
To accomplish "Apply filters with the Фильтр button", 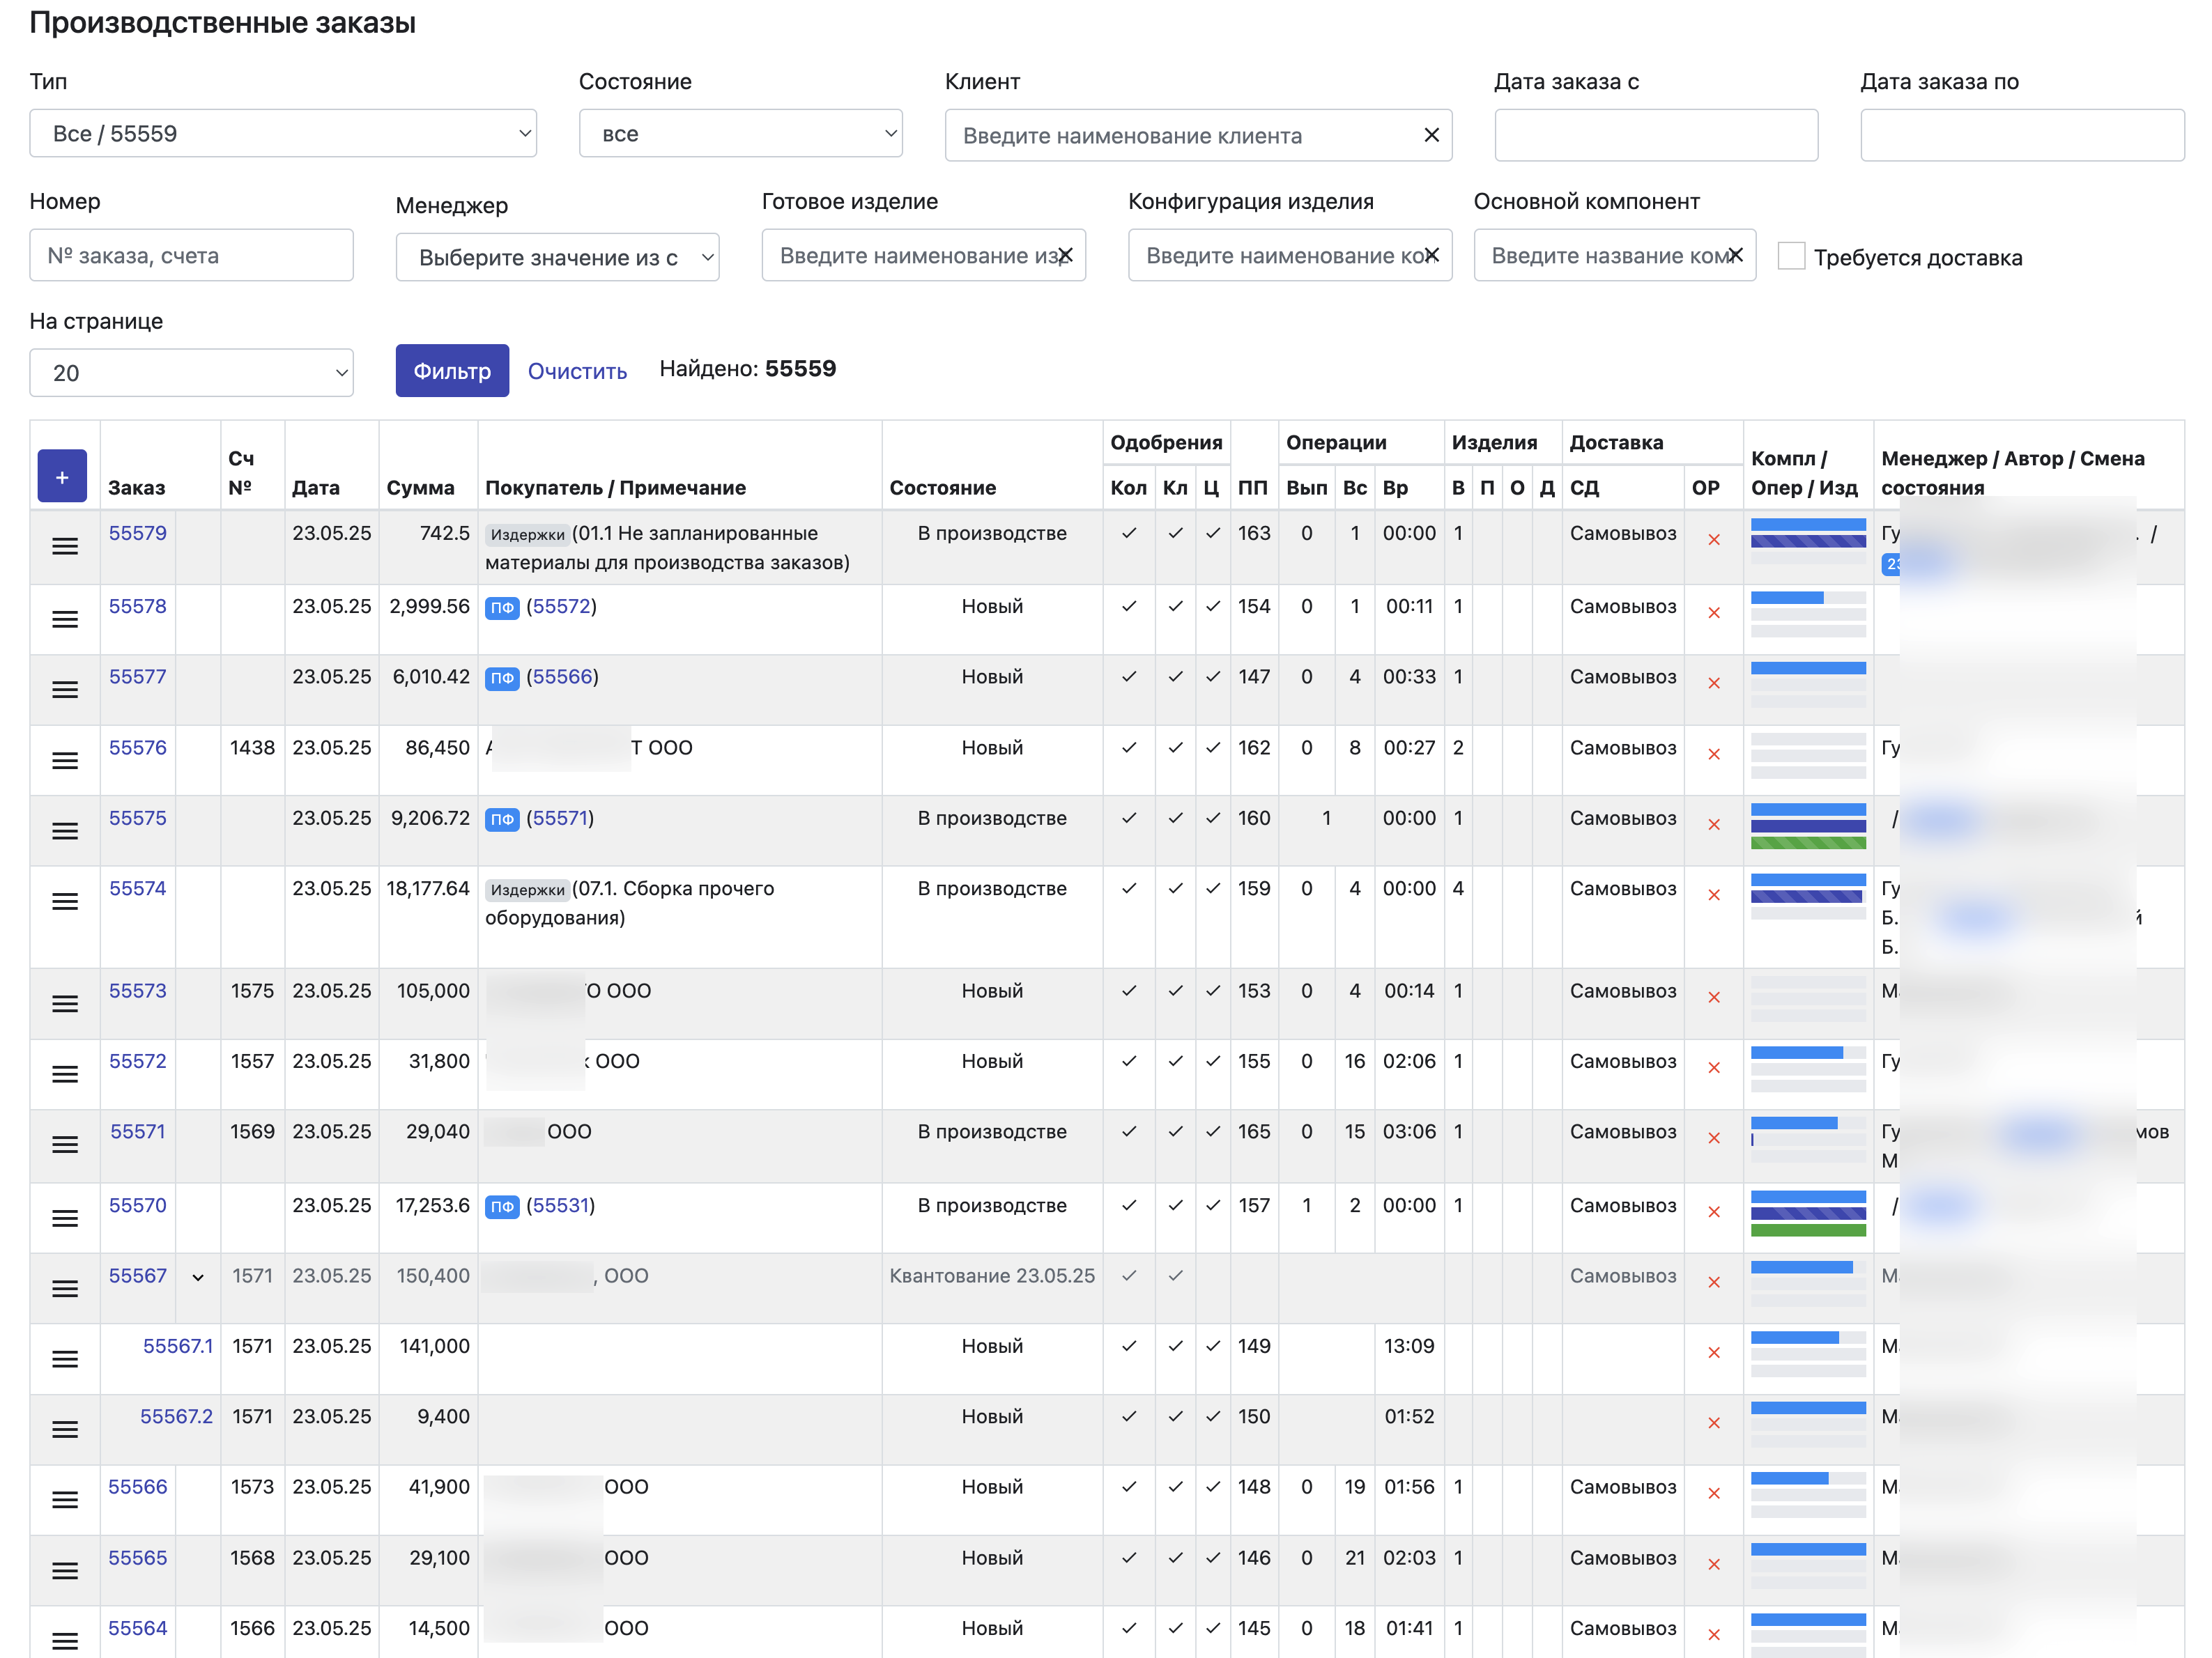I will click(452, 371).
